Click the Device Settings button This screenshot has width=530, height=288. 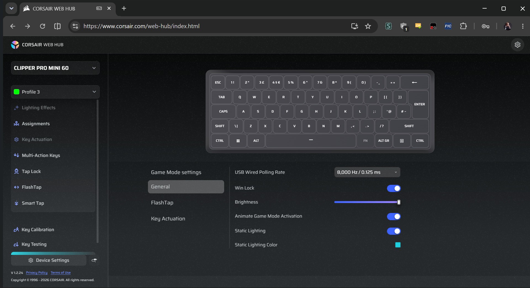coord(49,260)
